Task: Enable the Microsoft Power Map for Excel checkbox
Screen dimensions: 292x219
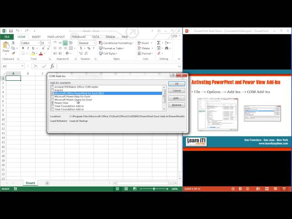Action: tap(52, 96)
